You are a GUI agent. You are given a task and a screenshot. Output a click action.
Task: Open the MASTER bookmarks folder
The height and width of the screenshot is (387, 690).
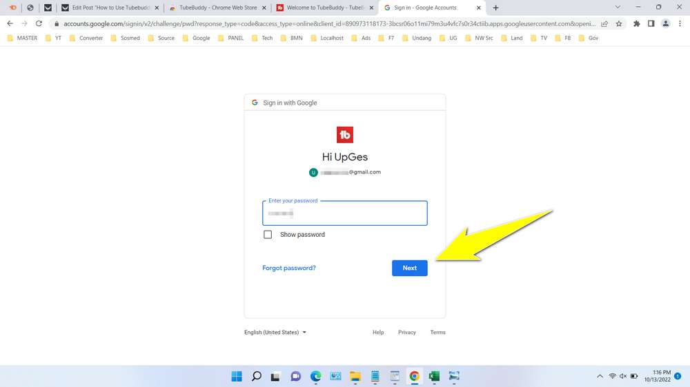pos(23,38)
